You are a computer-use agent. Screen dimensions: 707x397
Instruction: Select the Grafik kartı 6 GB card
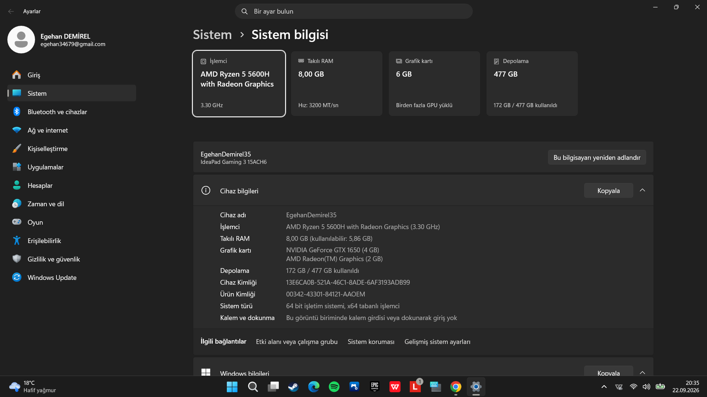434,84
